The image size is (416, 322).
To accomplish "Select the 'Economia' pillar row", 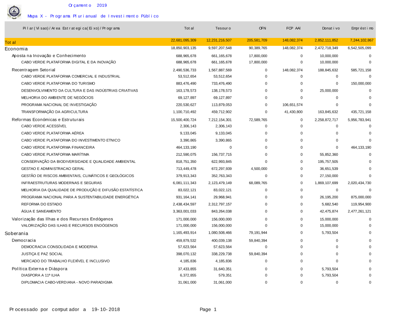I will (x=16, y=49).
